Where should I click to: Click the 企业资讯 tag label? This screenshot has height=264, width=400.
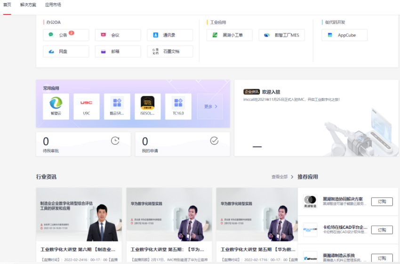coord(252,92)
